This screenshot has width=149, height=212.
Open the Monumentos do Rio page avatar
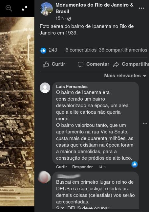47,9
